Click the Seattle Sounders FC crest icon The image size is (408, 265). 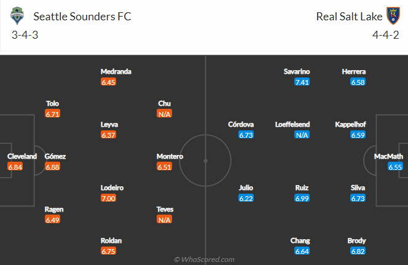click(17, 16)
